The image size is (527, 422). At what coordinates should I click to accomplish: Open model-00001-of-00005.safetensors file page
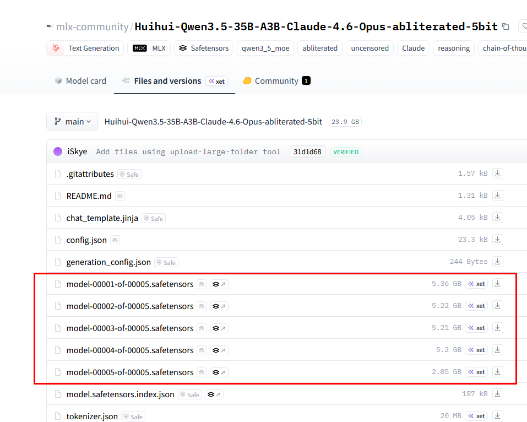130,284
